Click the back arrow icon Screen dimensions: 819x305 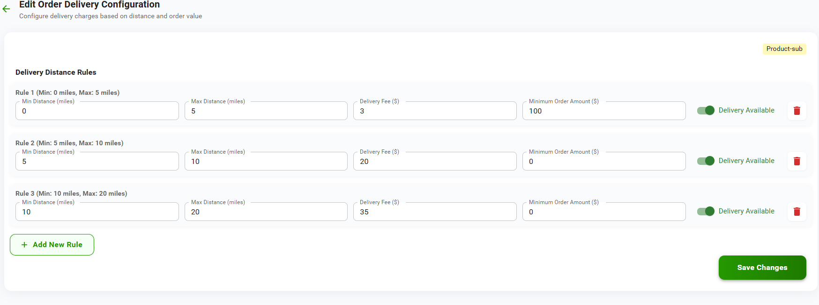6,9
